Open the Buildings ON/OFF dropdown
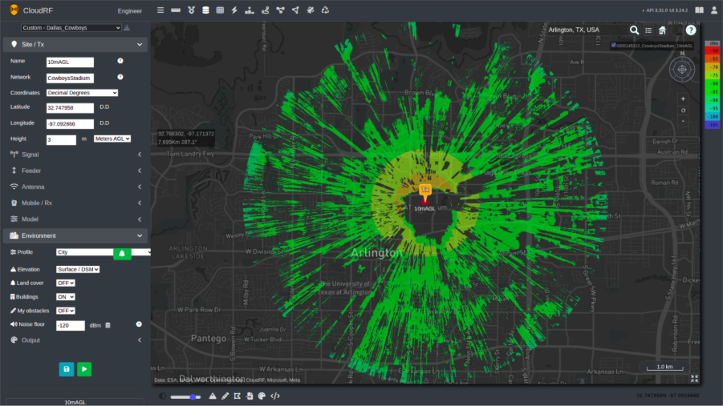 [x=65, y=297]
